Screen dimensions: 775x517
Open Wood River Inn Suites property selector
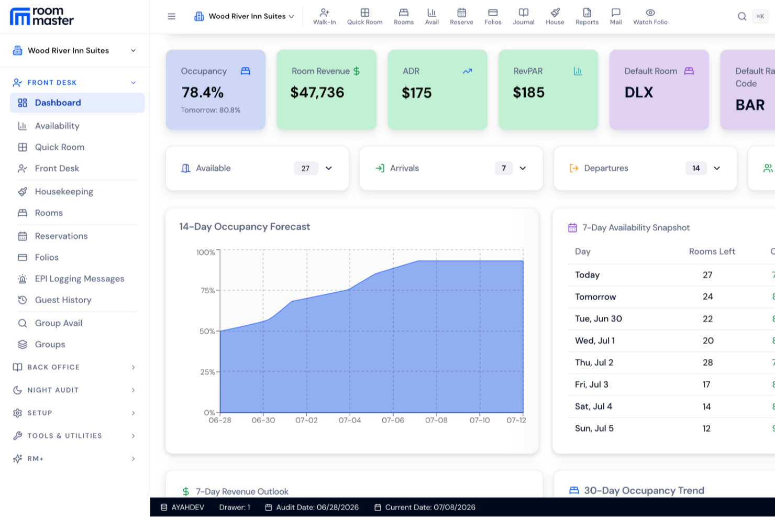coord(75,50)
